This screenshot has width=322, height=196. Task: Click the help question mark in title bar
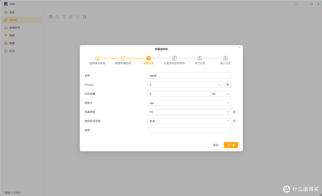pos(297,4)
